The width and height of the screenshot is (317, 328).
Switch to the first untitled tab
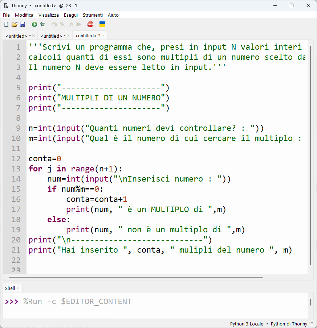click(18, 36)
